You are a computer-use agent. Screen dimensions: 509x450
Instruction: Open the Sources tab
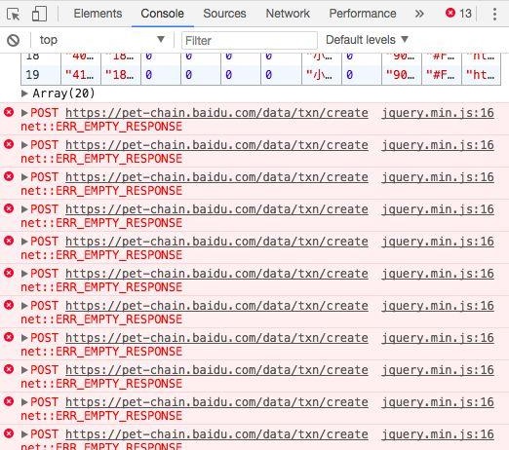(224, 14)
